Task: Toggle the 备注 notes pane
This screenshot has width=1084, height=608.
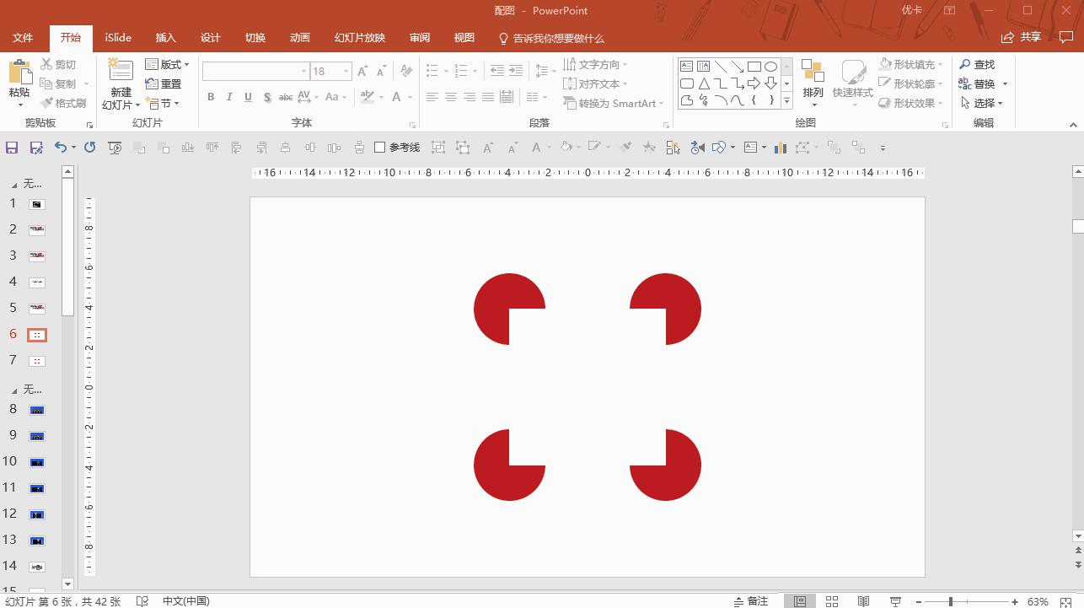Action: pyautogui.click(x=750, y=601)
